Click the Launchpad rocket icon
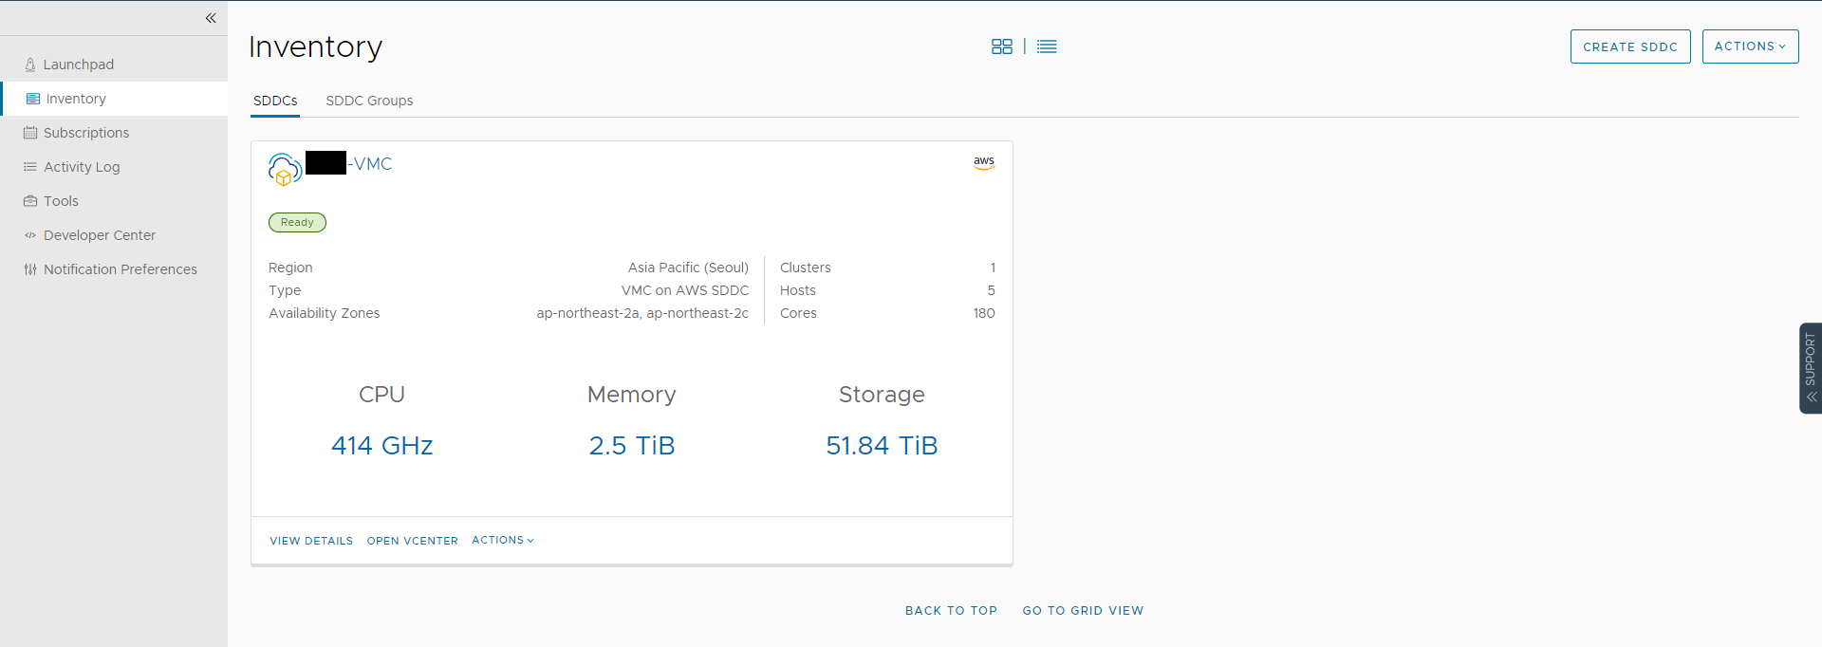Screen dimensions: 1822x647 click(30, 65)
